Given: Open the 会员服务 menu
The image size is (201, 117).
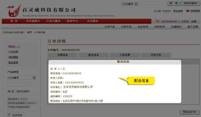Looking at the screenshot, I should [92, 21].
